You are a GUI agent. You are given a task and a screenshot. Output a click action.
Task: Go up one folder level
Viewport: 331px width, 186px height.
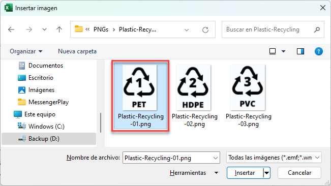[59, 29]
